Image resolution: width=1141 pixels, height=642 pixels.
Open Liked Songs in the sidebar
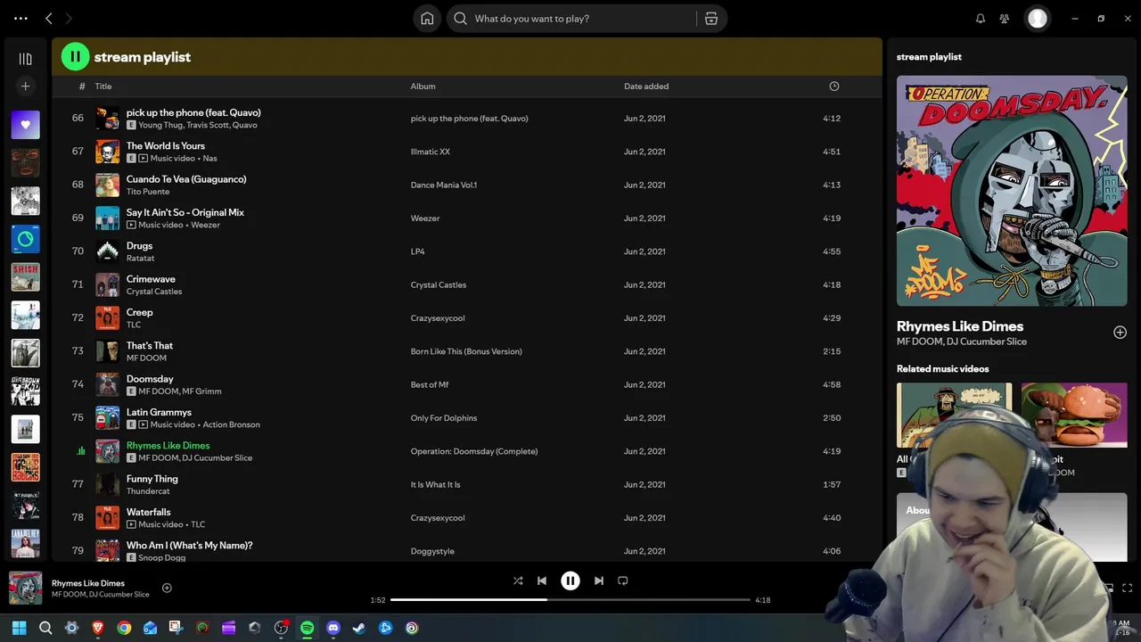25,125
